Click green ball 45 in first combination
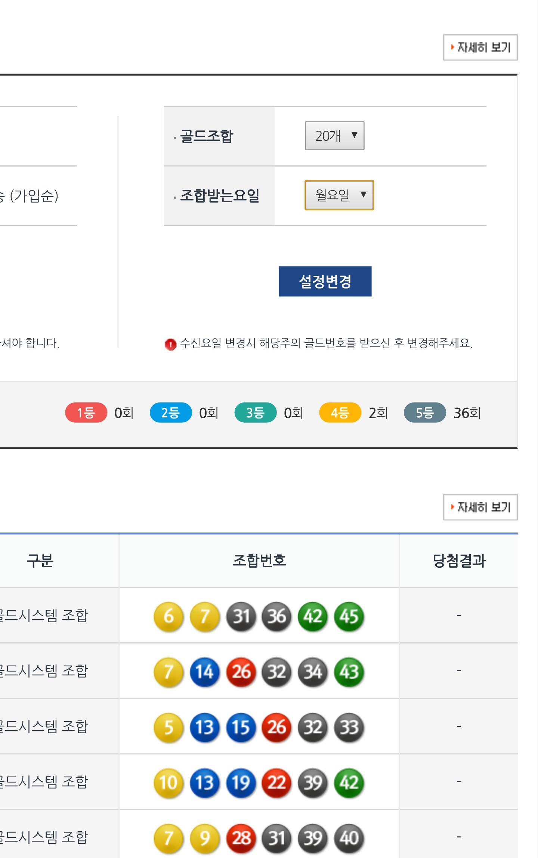The width and height of the screenshot is (538, 858). click(x=349, y=616)
